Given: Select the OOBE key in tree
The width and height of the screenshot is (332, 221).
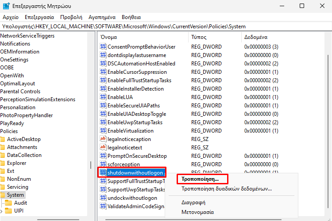Looking at the screenshot, I should click(x=7, y=68).
